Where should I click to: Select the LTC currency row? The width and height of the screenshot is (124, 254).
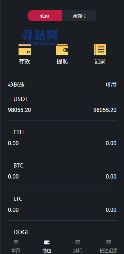62,204
